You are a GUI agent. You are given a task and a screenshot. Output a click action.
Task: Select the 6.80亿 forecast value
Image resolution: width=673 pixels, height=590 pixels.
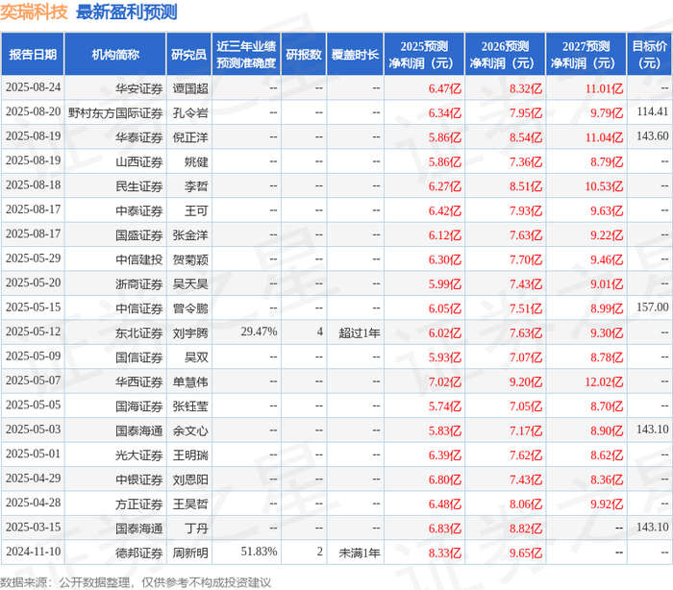point(444,479)
